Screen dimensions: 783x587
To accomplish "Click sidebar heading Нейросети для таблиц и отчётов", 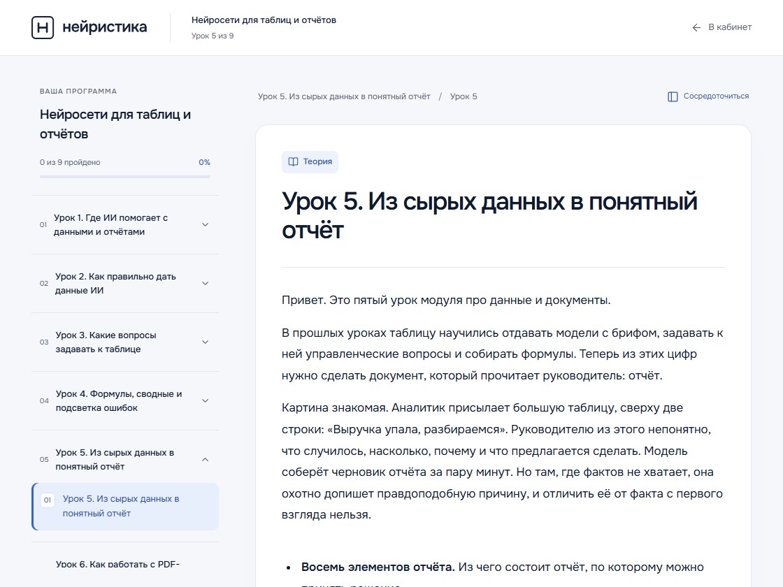I will pyautogui.click(x=115, y=124).
